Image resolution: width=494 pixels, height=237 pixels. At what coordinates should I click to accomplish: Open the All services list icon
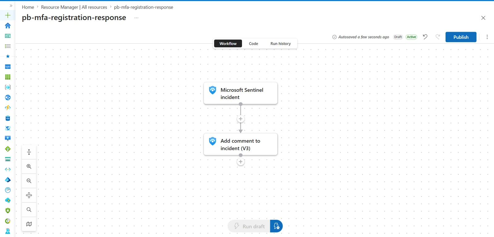(8, 46)
